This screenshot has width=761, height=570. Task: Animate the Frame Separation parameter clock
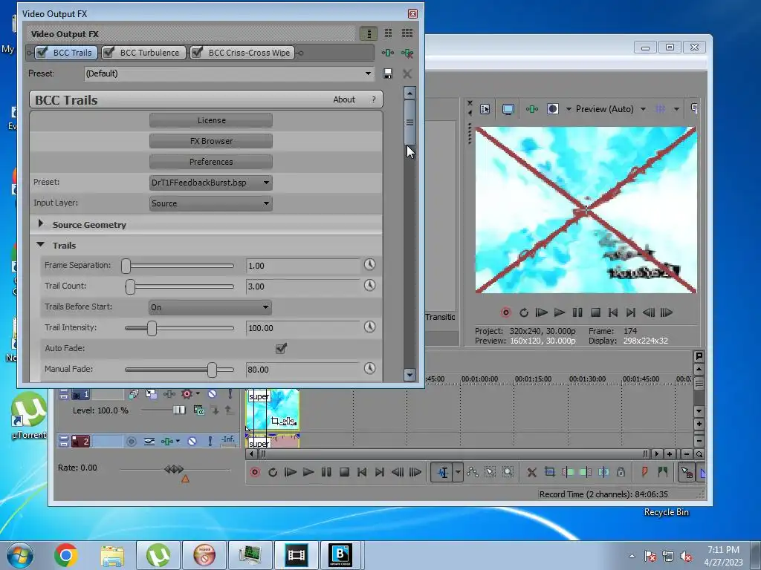pyautogui.click(x=370, y=265)
